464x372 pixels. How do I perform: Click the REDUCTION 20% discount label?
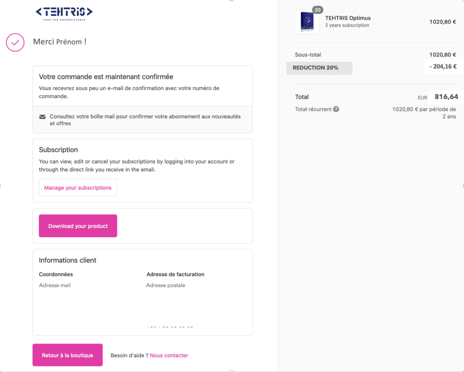316,68
